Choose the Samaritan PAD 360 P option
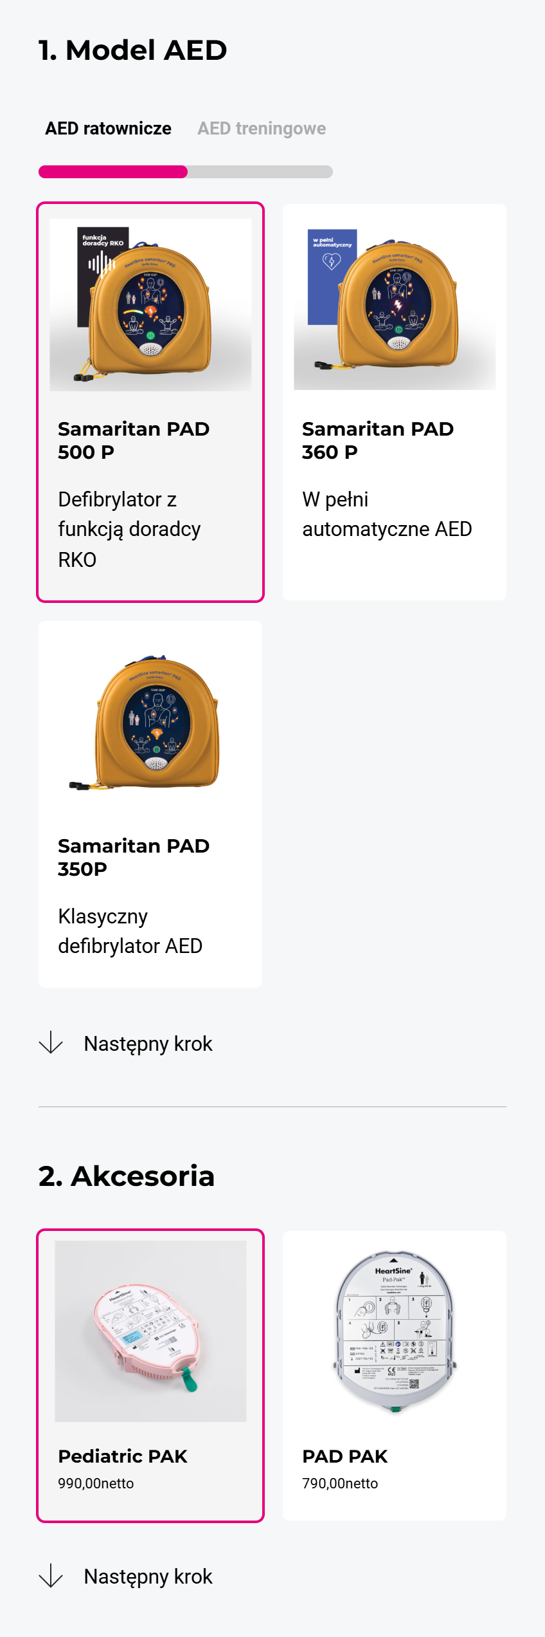The width and height of the screenshot is (545, 1637). [x=395, y=402]
